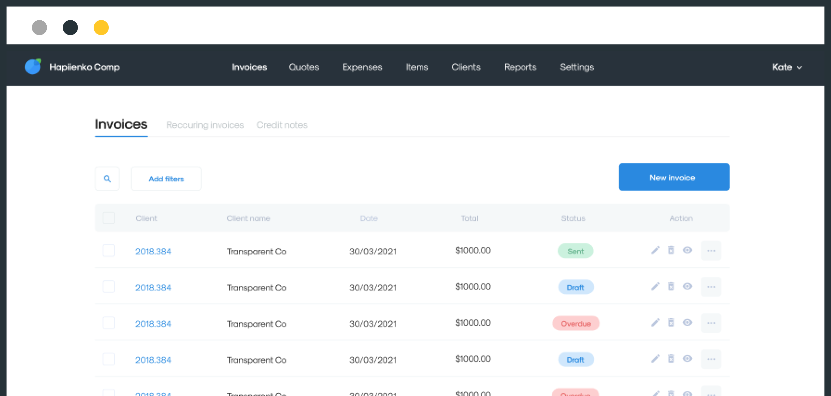Click the Hapiienko Comp logo icon
Viewport: 831px width, 396px height.
click(33, 67)
